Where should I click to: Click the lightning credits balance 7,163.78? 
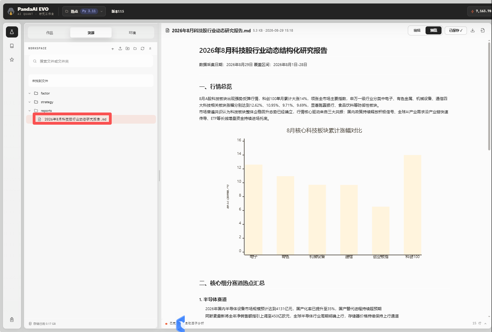[x=481, y=11]
